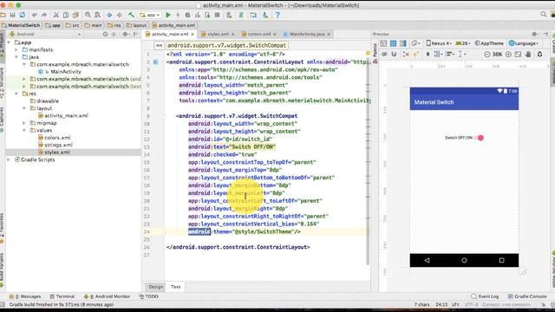Select MainActivity in the project tree
This screenshot has height=312, width=555.
(x=66, y=71)
